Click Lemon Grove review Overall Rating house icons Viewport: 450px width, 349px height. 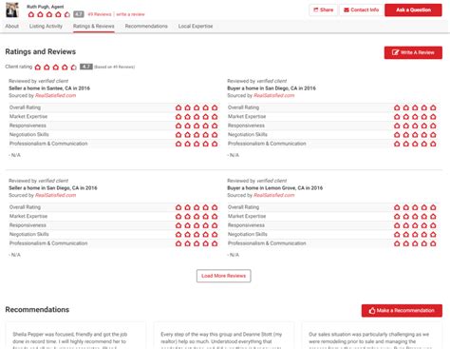415,207
